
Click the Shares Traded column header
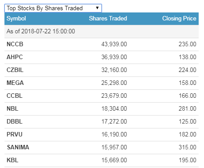point(108,19)
